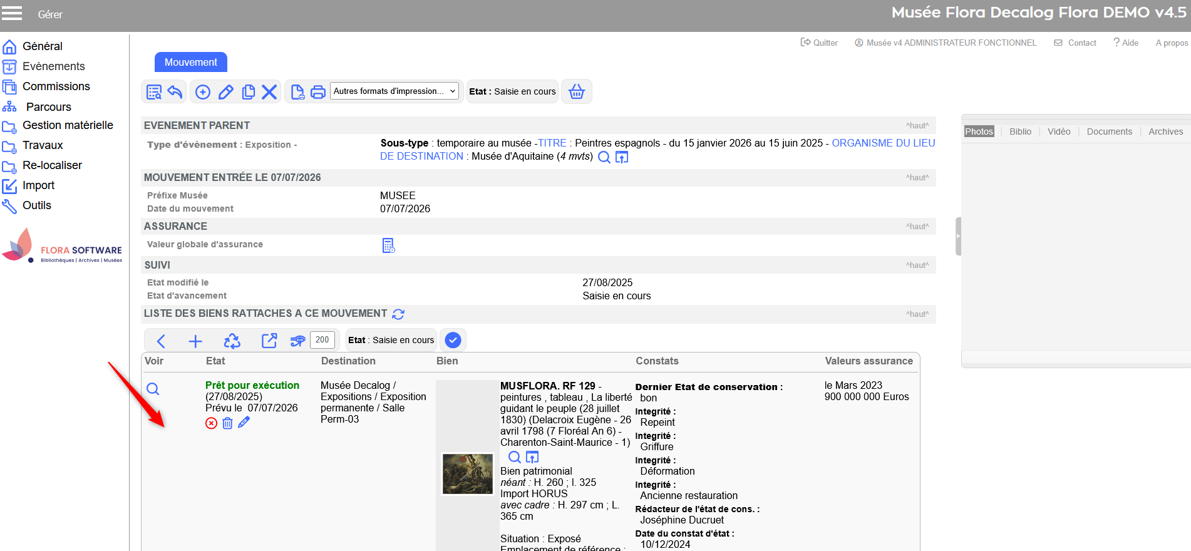Image resolution: width=1191 pixels, height=551 pixels.
Task: Click the trash icon in the Etat column
Action: click(x=227, y=423)
